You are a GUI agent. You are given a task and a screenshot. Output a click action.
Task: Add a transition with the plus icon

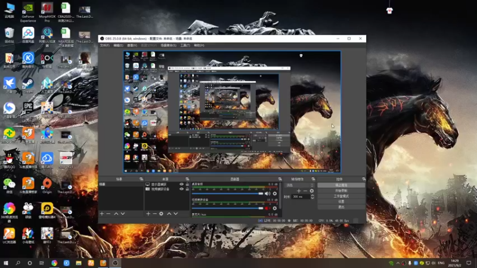pyautogui.click(x=299, y=191)
